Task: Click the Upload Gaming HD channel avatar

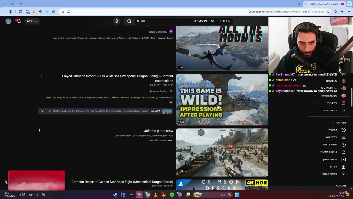Action: (171, 32)
